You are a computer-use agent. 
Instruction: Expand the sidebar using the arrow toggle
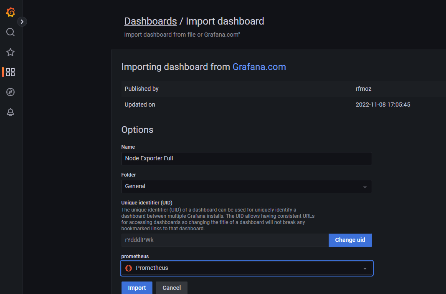22,21
